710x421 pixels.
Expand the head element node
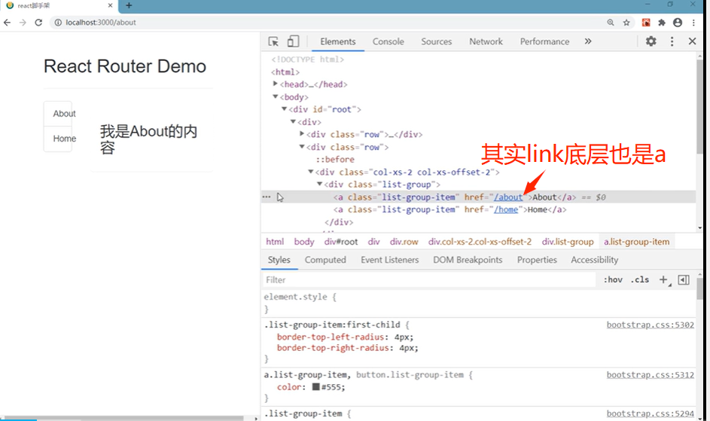(275, 84)
